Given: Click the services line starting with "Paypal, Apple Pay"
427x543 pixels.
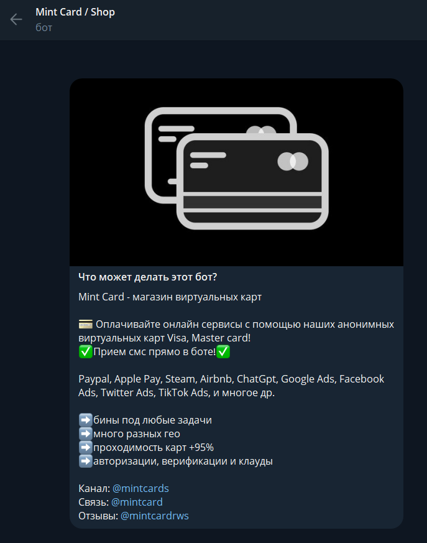Looking at the screenshot, I should pyautogui.click(x=231, y=386).
